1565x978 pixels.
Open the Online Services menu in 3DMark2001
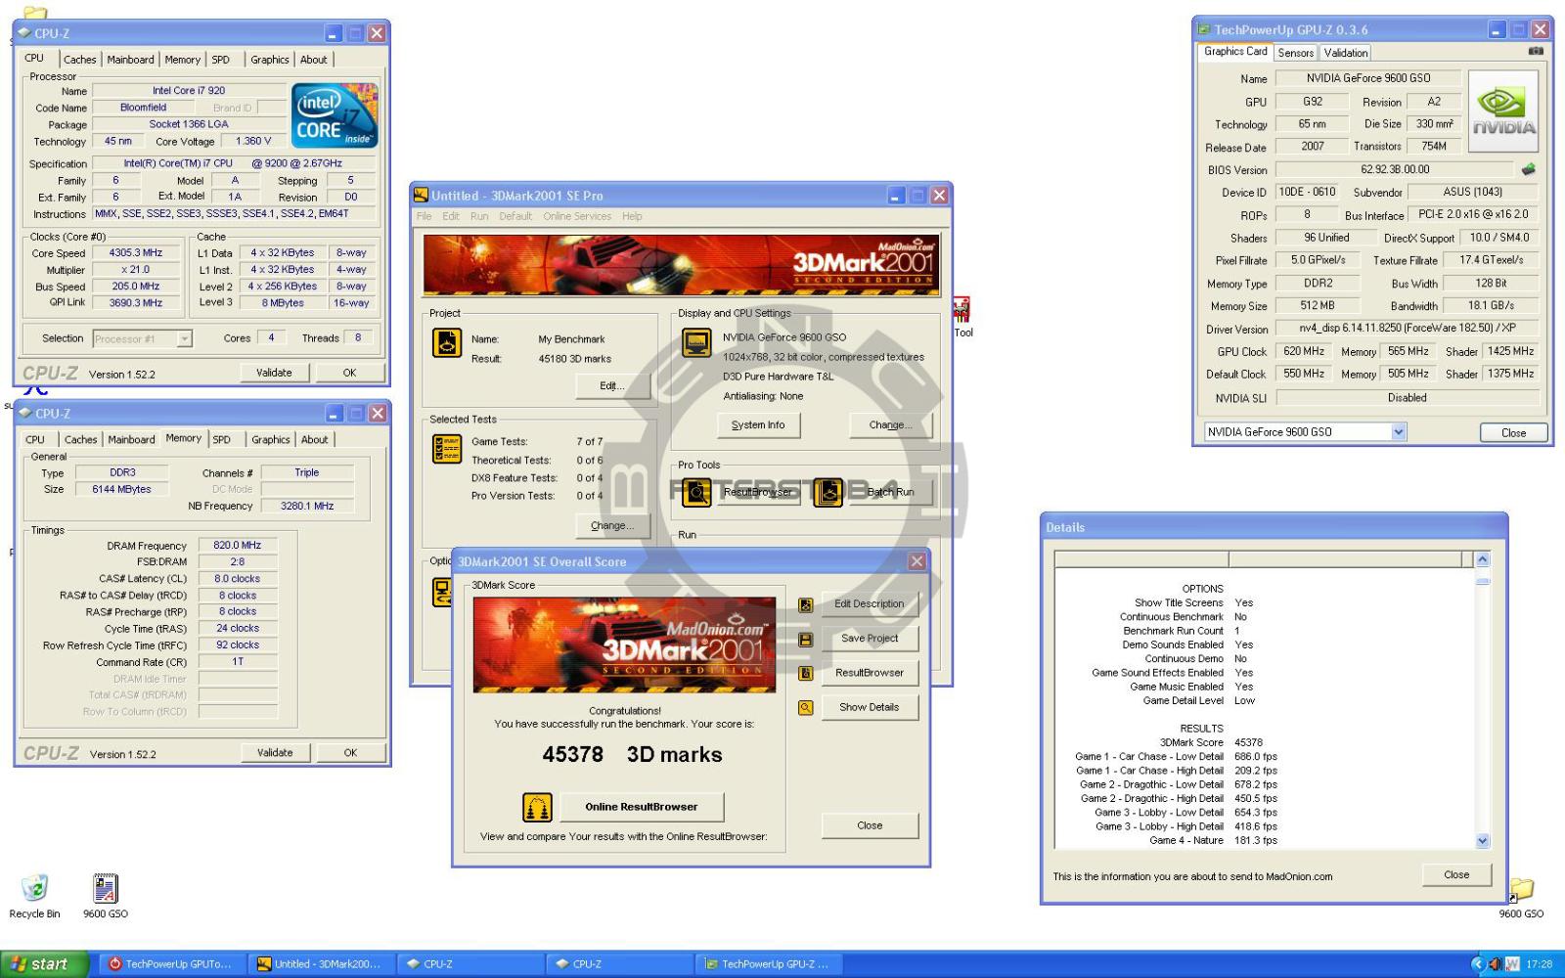pos(577,216)
